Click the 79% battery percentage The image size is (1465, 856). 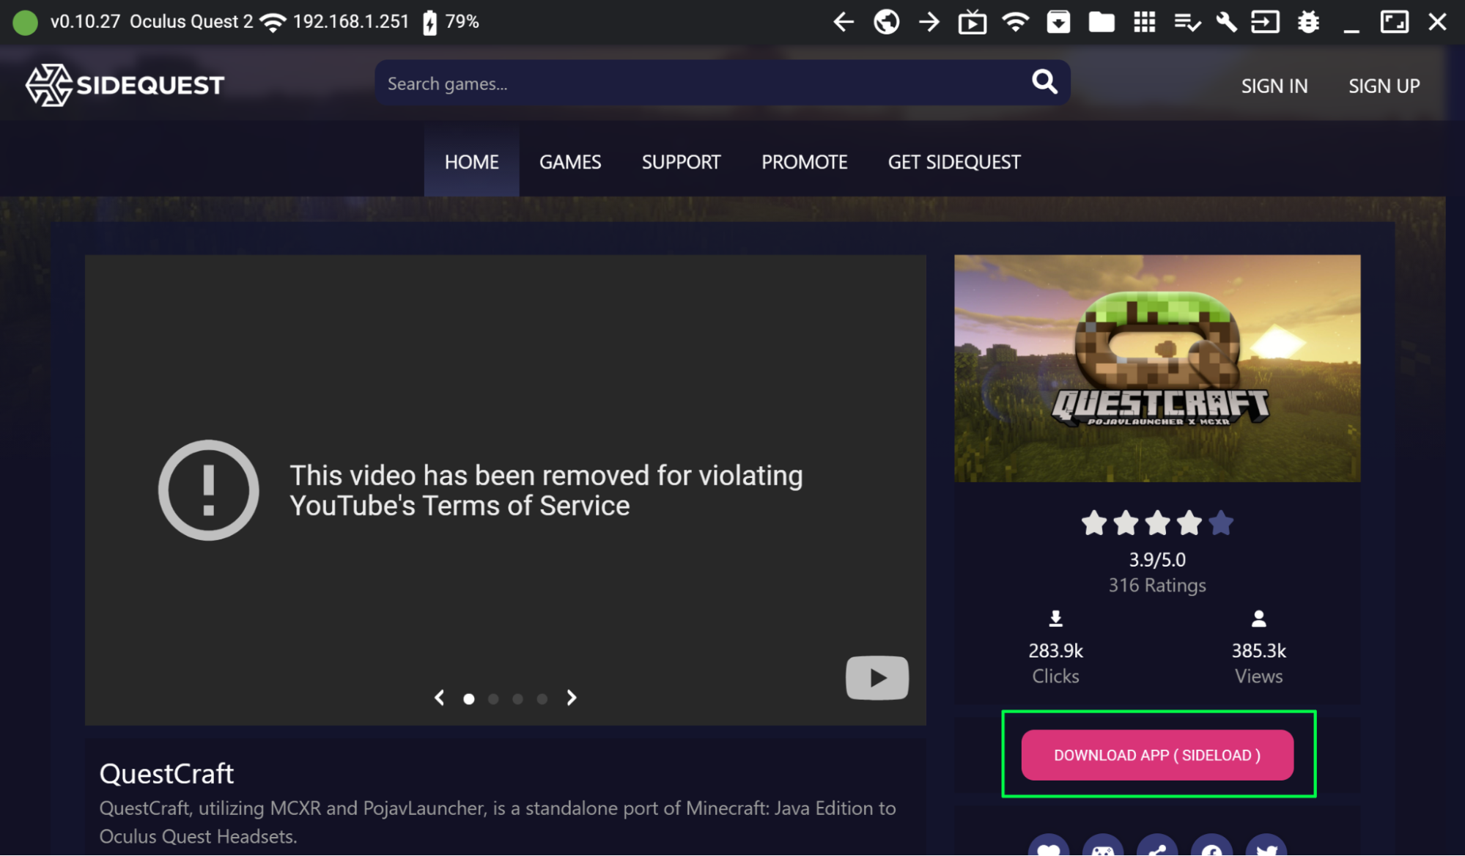coord(462,22)
